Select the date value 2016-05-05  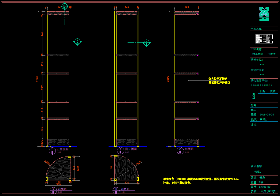(267, 115)
